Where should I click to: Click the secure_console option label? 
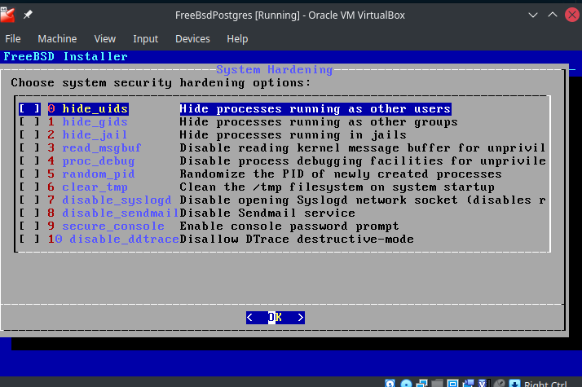[113, 226]
